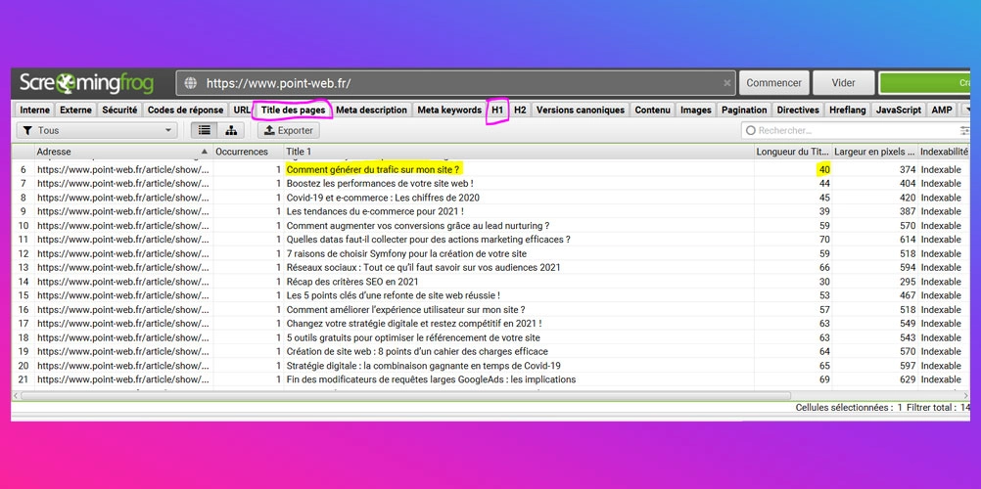The width and height of the screenshot is (981, 489).
Task: Select title 'Boostez les performances de votre site web !'
Action: point(380,183)
